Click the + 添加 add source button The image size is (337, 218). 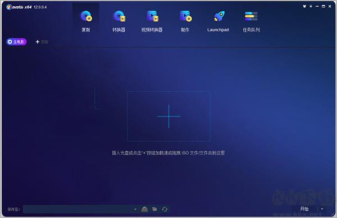(x=42, y=41)
